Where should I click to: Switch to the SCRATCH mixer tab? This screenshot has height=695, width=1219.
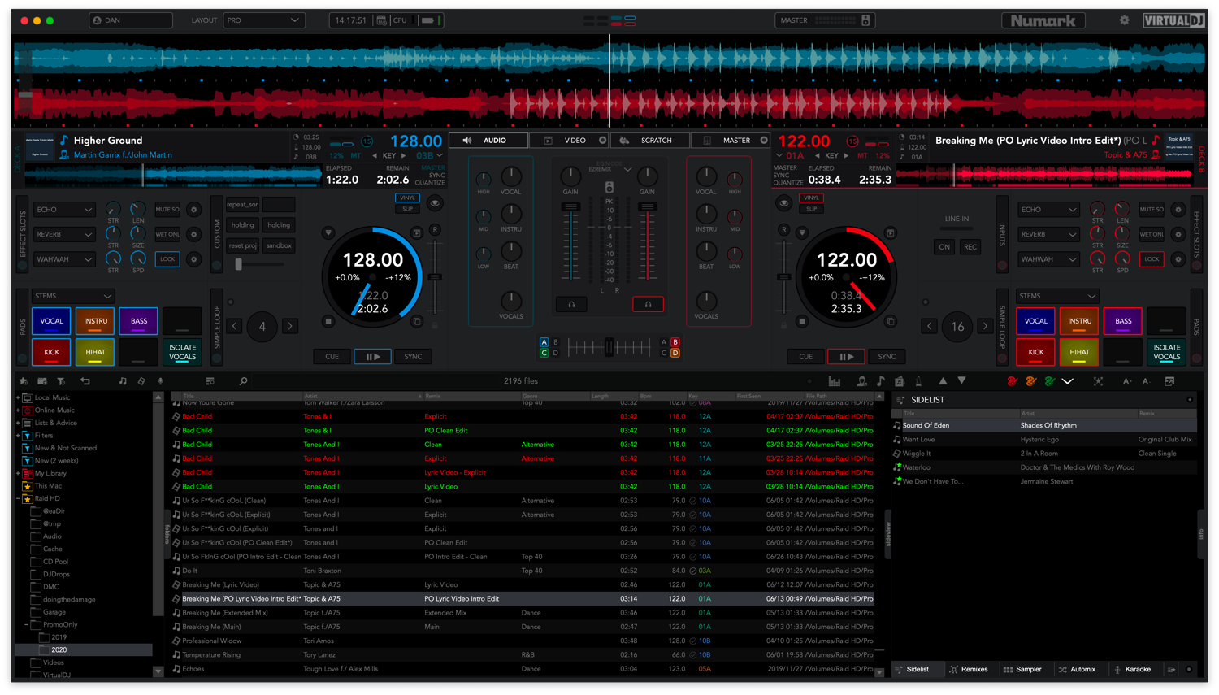point(649,141)
